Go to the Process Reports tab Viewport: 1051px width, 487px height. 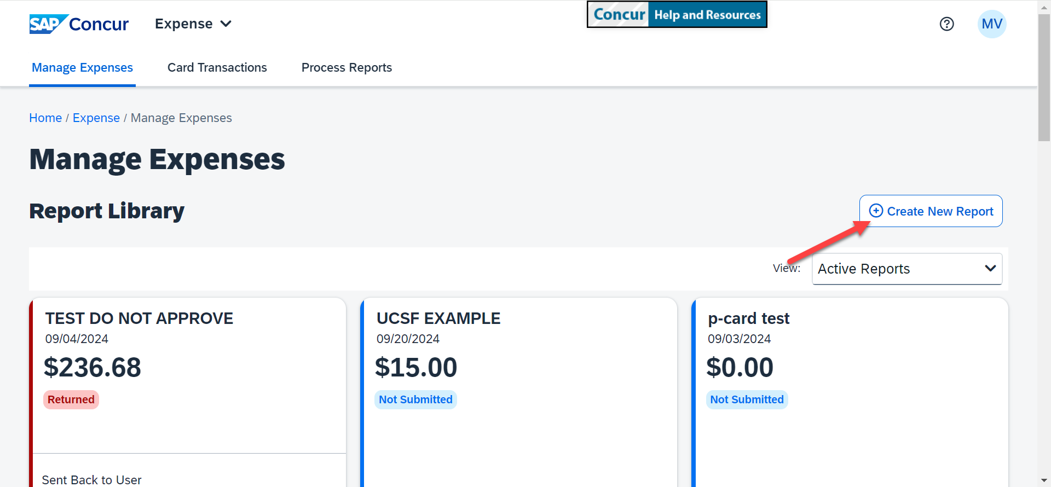click(347, 68)
